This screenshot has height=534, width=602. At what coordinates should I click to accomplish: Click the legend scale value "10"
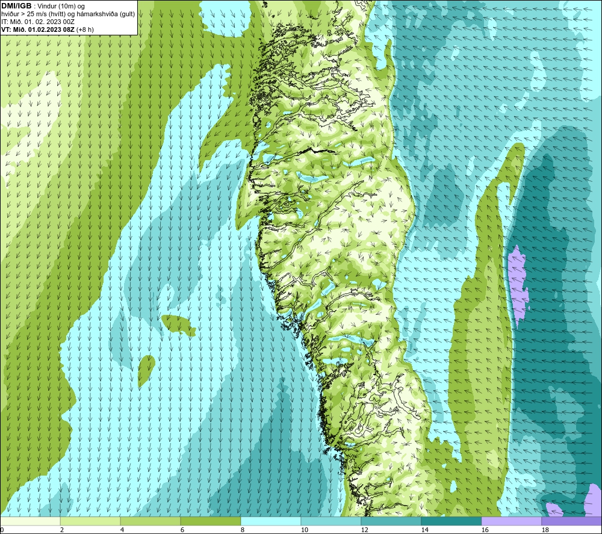pos(304,530)
